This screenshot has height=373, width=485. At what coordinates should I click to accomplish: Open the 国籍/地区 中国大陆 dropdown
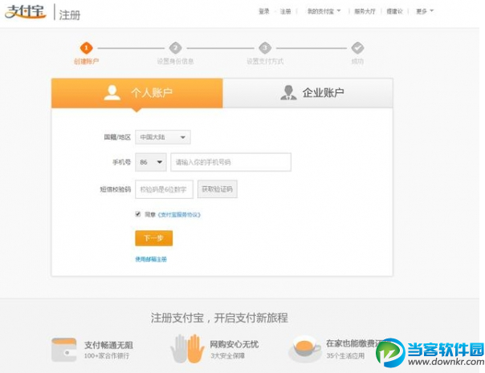(x=163, y=137)
